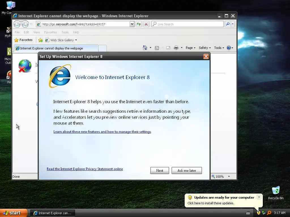This screenshot has width=290, height=217.
Task: Expand the zoom level dropdown arrow
Action: (229, 177)
